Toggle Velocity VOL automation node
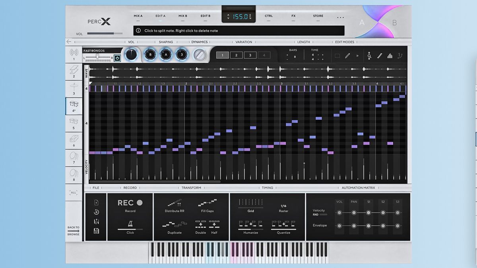The height and width of the screenshot is (268, 477). pos(339,213)
